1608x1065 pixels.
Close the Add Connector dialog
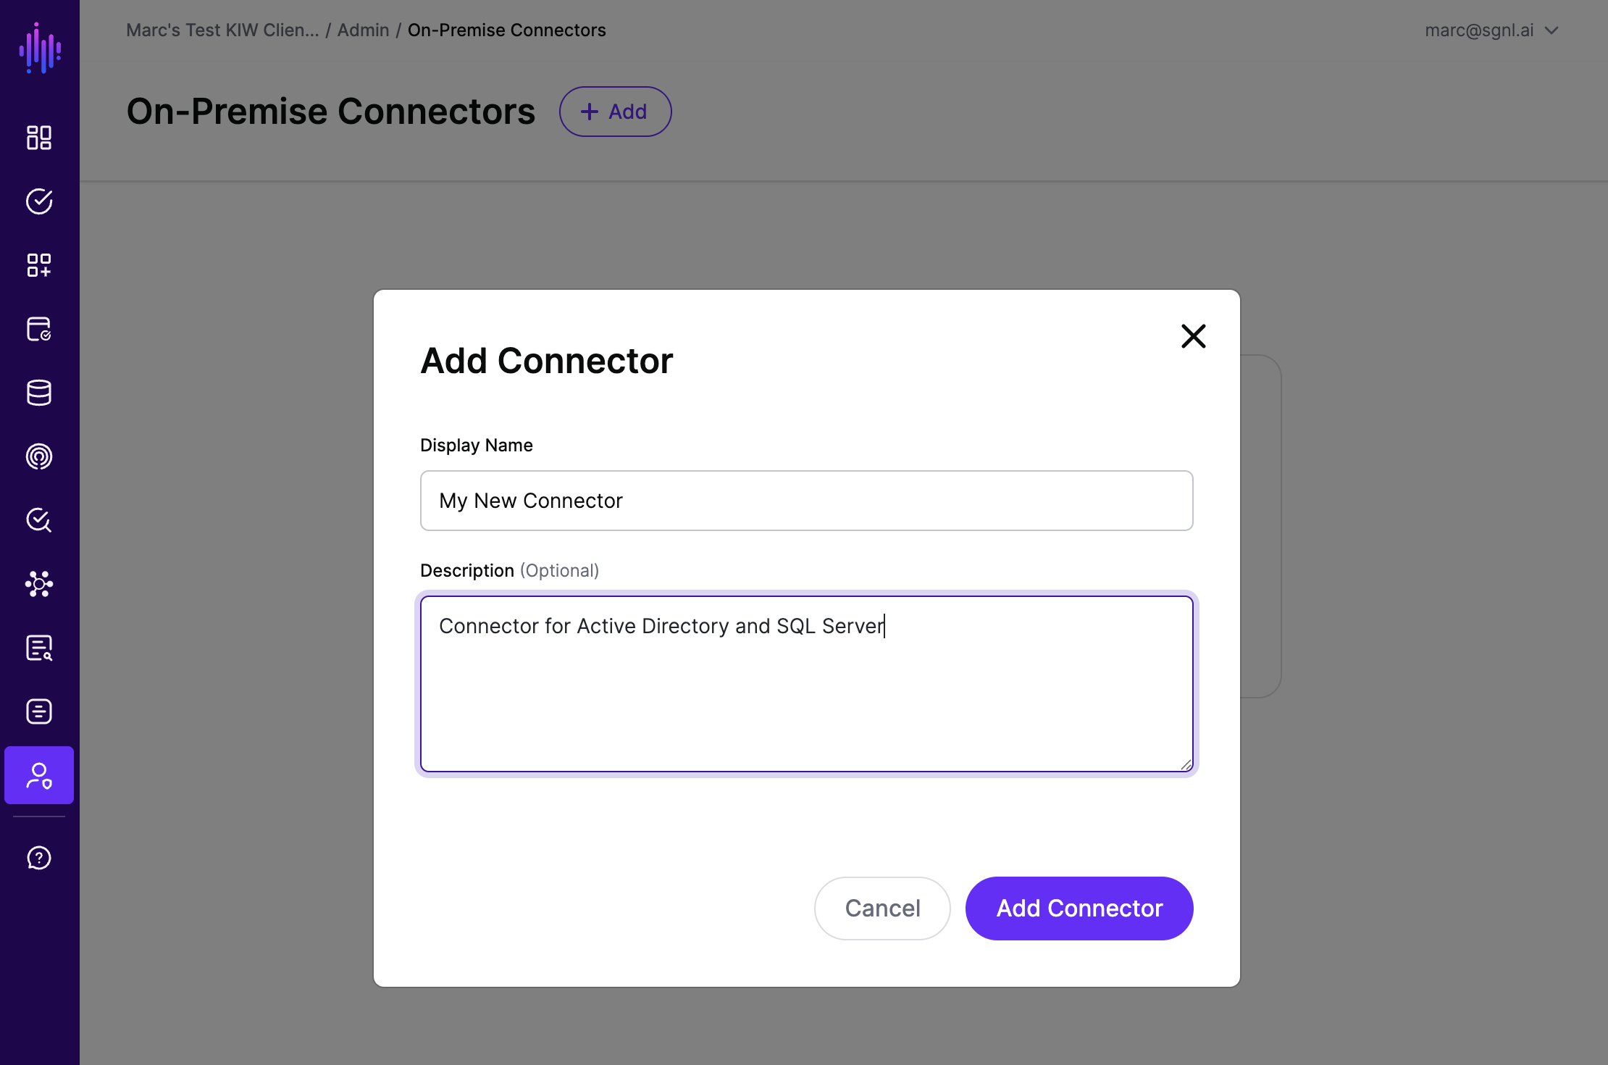pos(1194,336)
